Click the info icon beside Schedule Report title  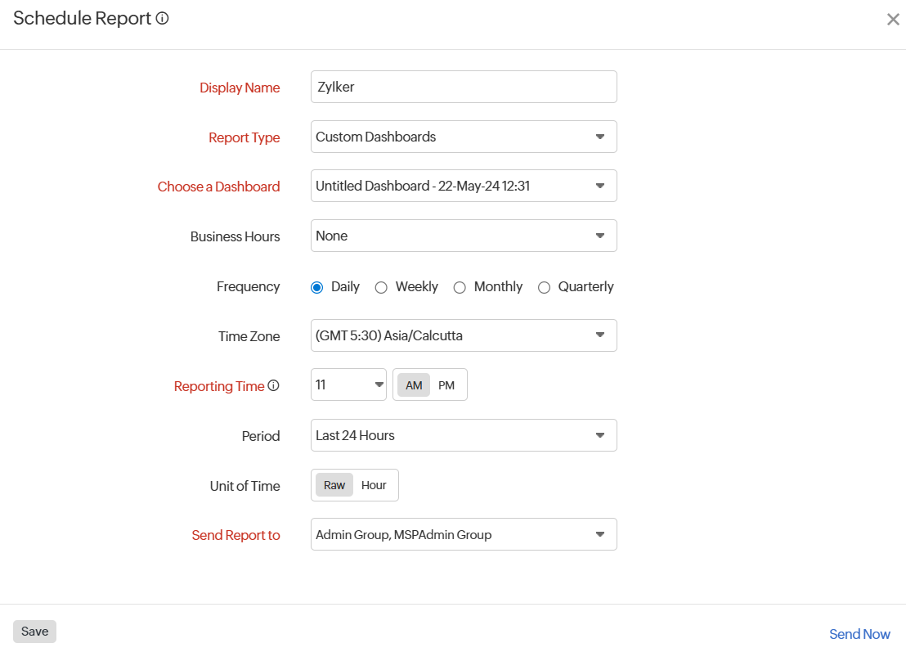[x=162, y=17]
